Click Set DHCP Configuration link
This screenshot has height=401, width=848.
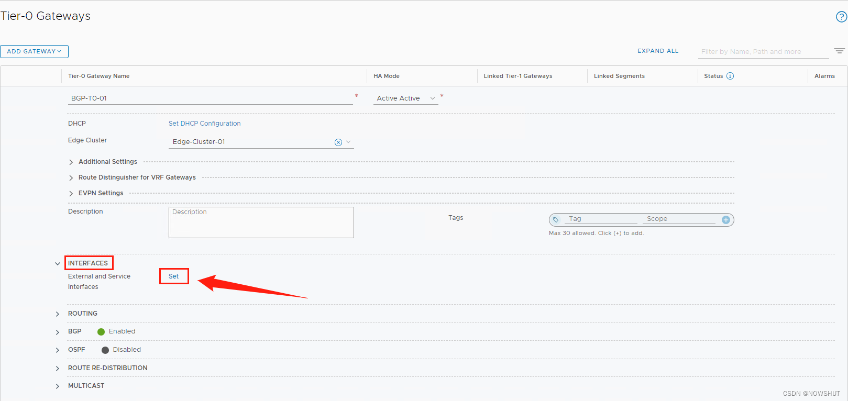[205, 124]
